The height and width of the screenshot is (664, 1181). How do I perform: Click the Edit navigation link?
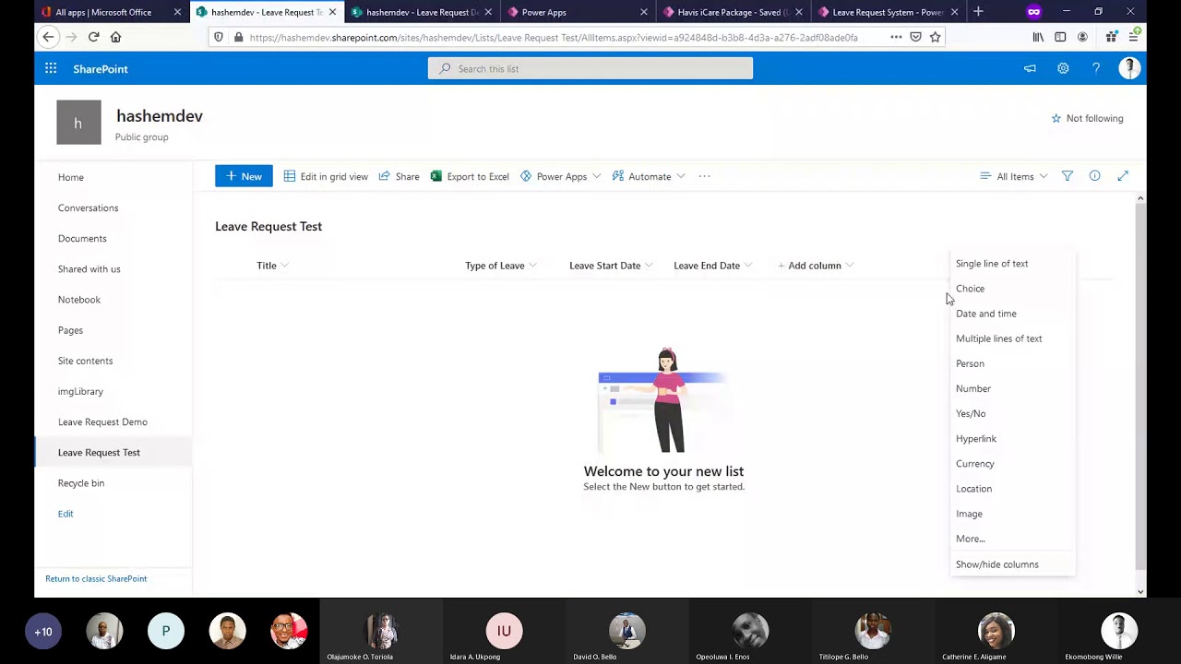pos(66,514)
